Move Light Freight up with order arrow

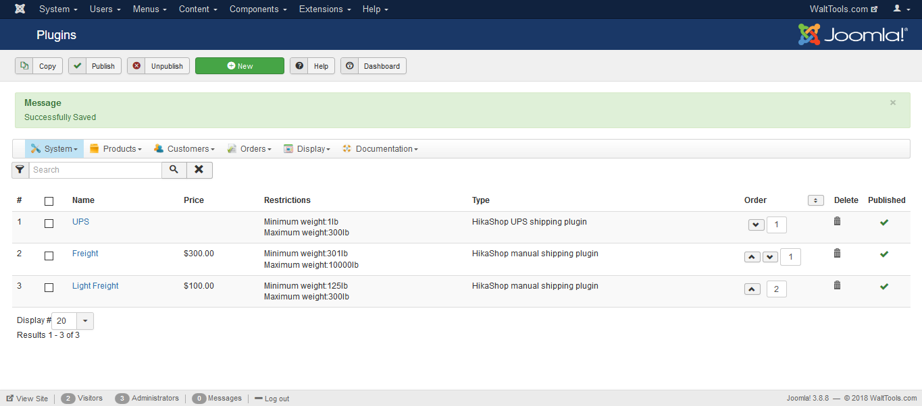point(752,289)
